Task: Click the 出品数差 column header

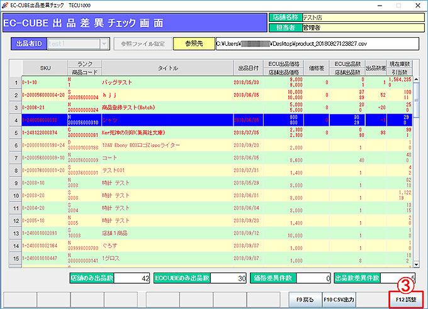Action: pyautogui.click(x=376, y=68)
